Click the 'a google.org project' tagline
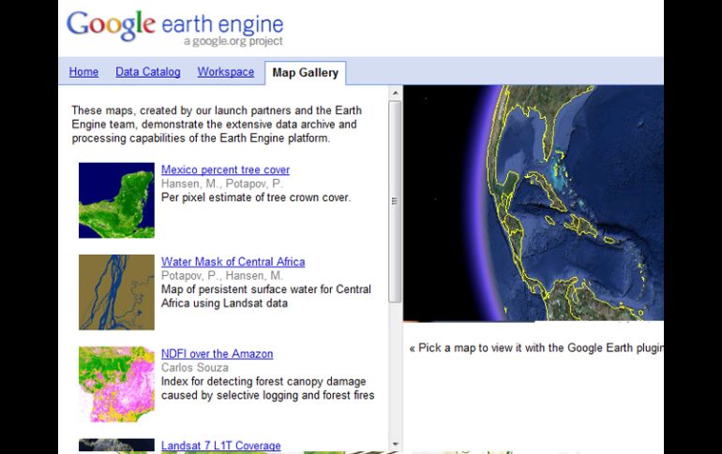The width and height of the screenshot is (722, 454). pyautogui.click(x=233, y=42)
